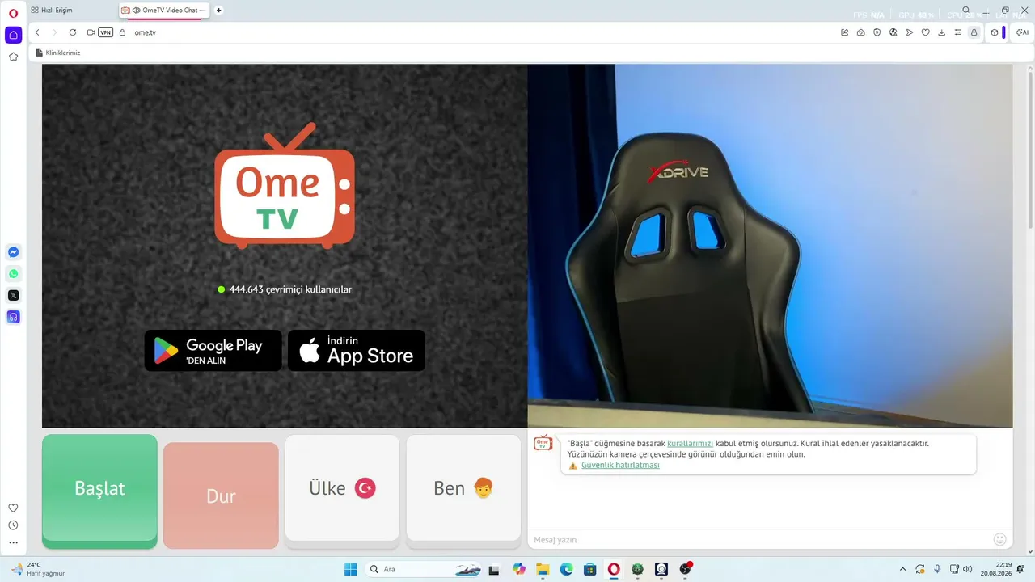Open the edit/pinboard icon in toolbar

845,32
